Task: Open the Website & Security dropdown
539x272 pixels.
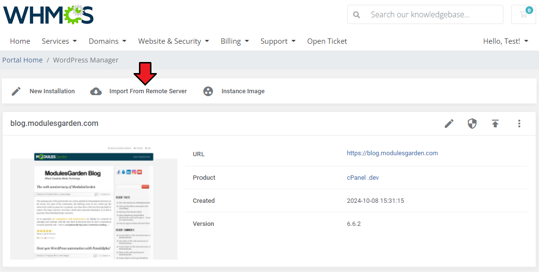Action: pos(174,41)
